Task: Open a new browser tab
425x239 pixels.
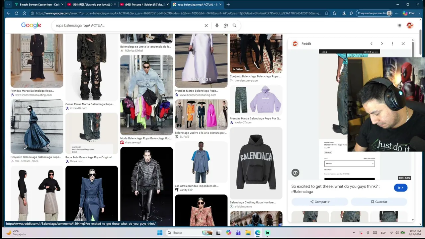Action: point(228,5)
